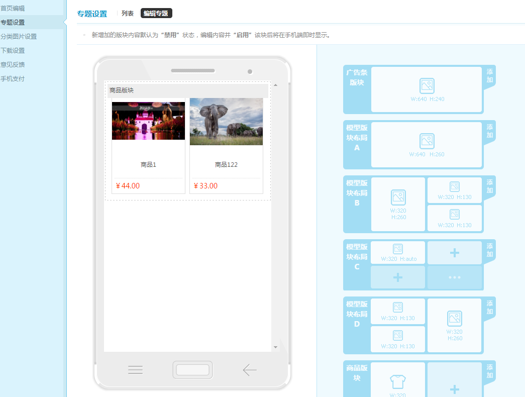Add the 广告条版块 block
The height and width of the screenshot is (397, 525).
coord(489,76)
